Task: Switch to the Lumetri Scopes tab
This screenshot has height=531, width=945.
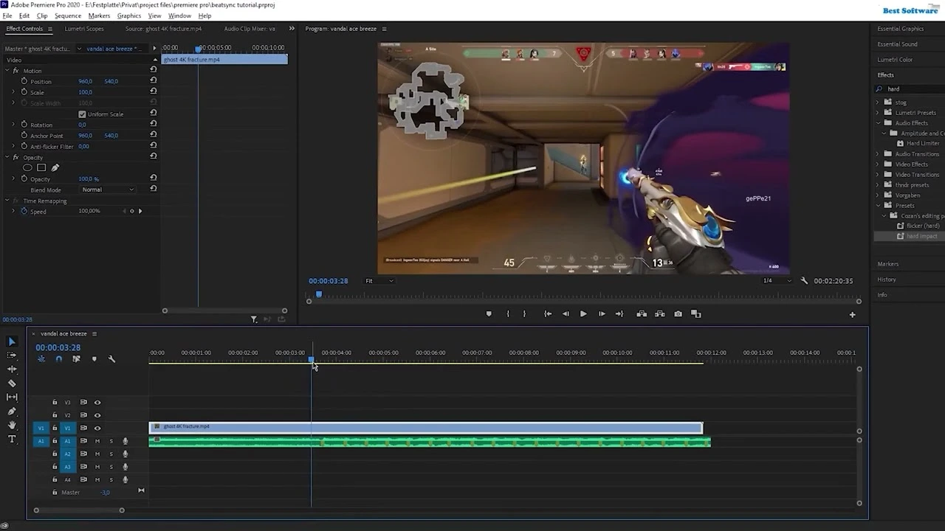Action: tap(84, 29)
